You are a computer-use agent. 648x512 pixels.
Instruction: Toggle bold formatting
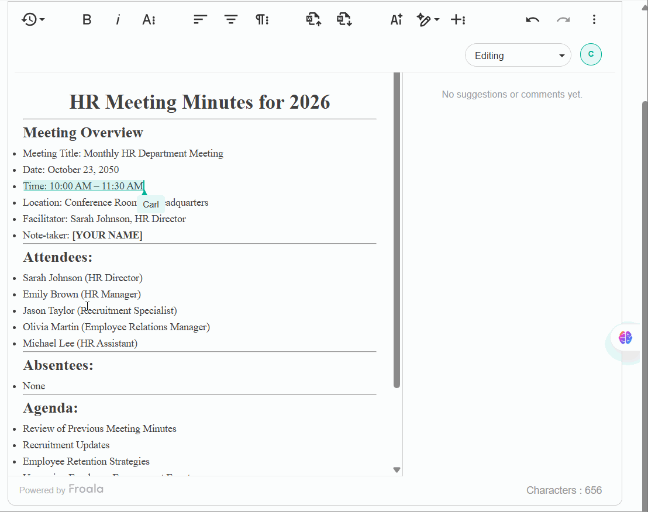(x=87, y=19)
